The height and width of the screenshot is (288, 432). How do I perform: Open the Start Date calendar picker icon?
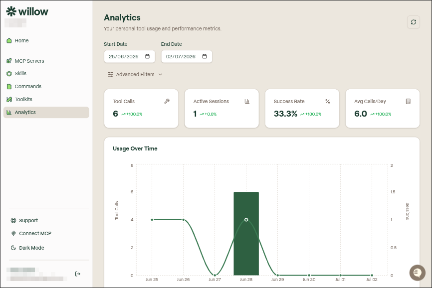pos(147,56)
